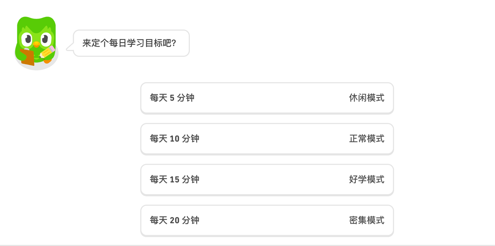495x246 pixels.
Task: Click the 正常模式 label text
Action: click(x=366, y=139)
